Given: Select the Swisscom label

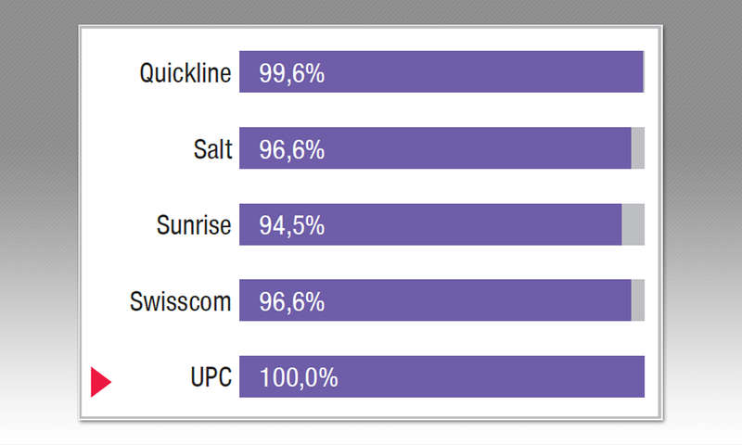Looking at the screenshot, I should pos(180,301).
